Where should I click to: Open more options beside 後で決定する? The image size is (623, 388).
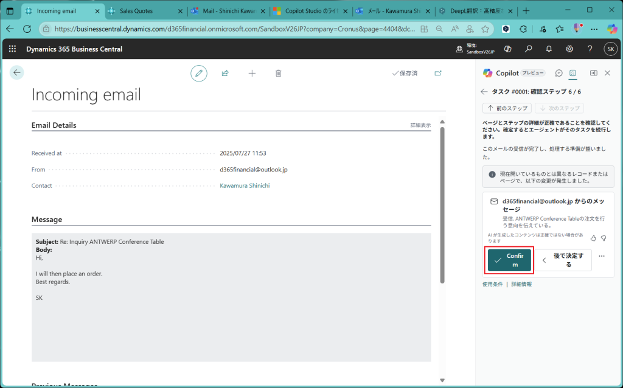click(x=602, y=256)
